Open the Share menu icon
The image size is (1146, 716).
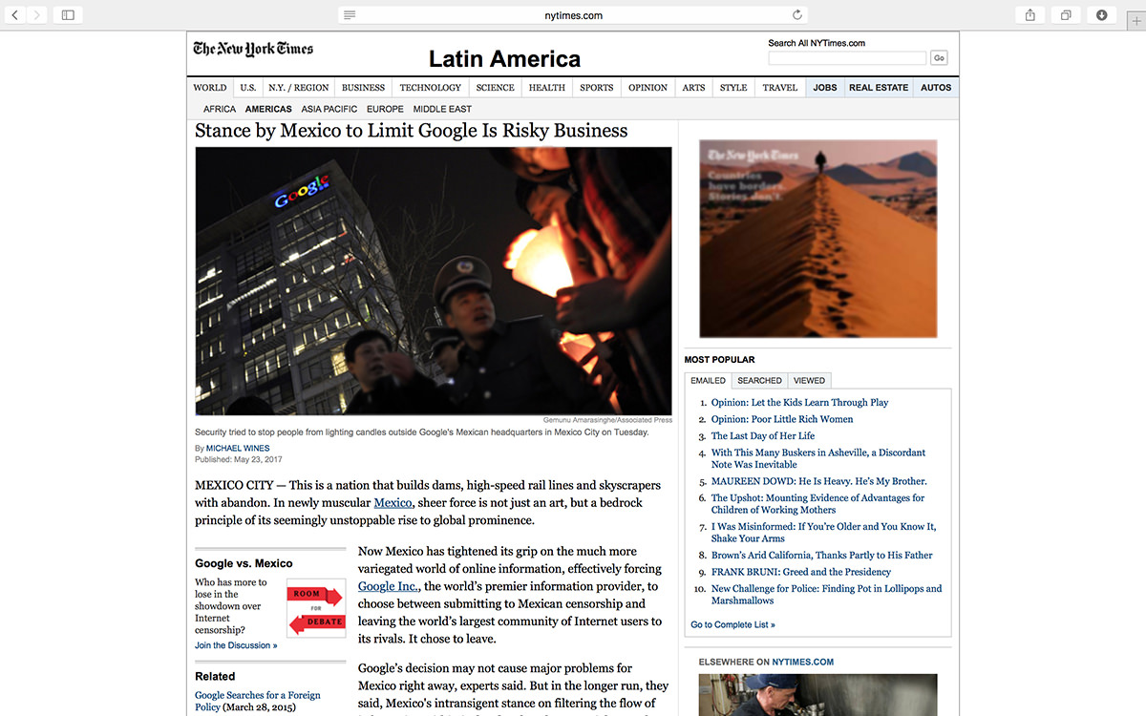click(1030, 15)
